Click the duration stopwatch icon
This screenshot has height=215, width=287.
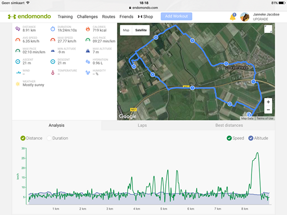(x=53, y=29)
